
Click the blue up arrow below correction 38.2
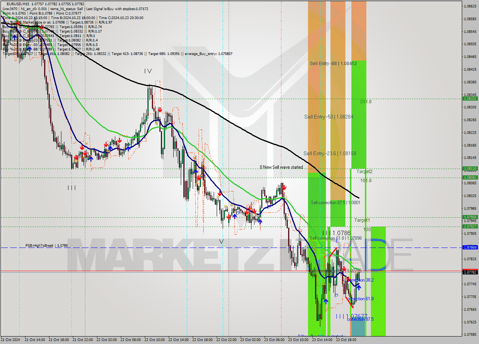359,287
